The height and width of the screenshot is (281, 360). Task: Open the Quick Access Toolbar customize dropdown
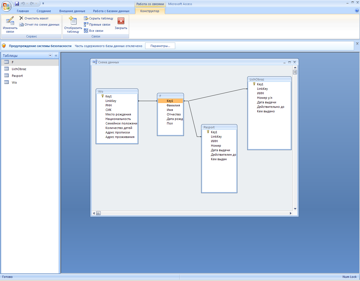pos(43,4)
